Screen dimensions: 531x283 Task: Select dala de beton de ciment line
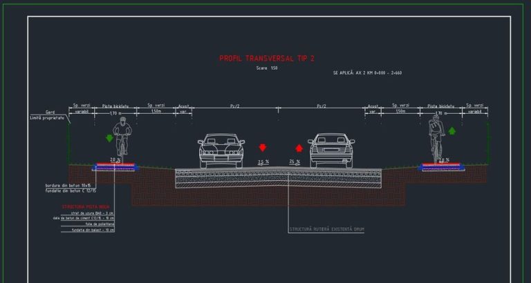click(x=83, y=218)
